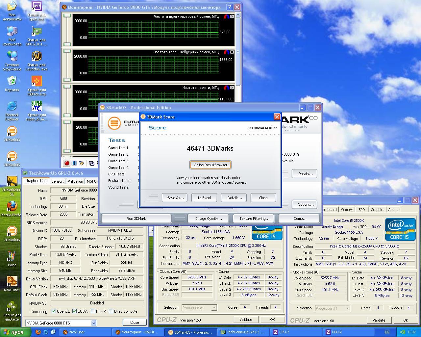Open the am3.exe shortcut on desktop
Screen dimensions: 421x337
click(12, 311)
